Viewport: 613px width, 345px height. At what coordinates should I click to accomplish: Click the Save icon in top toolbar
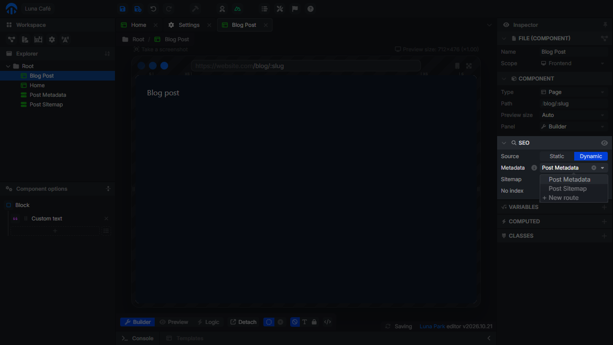pos(123,9)
